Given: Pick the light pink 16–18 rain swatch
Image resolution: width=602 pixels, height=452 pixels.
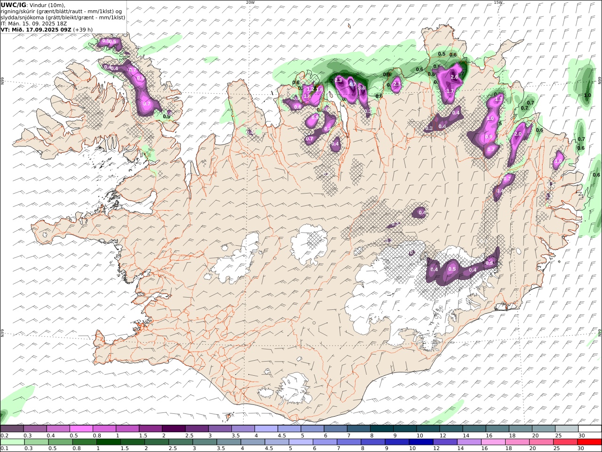Looking at the screenshot, I should click(493, 442).
